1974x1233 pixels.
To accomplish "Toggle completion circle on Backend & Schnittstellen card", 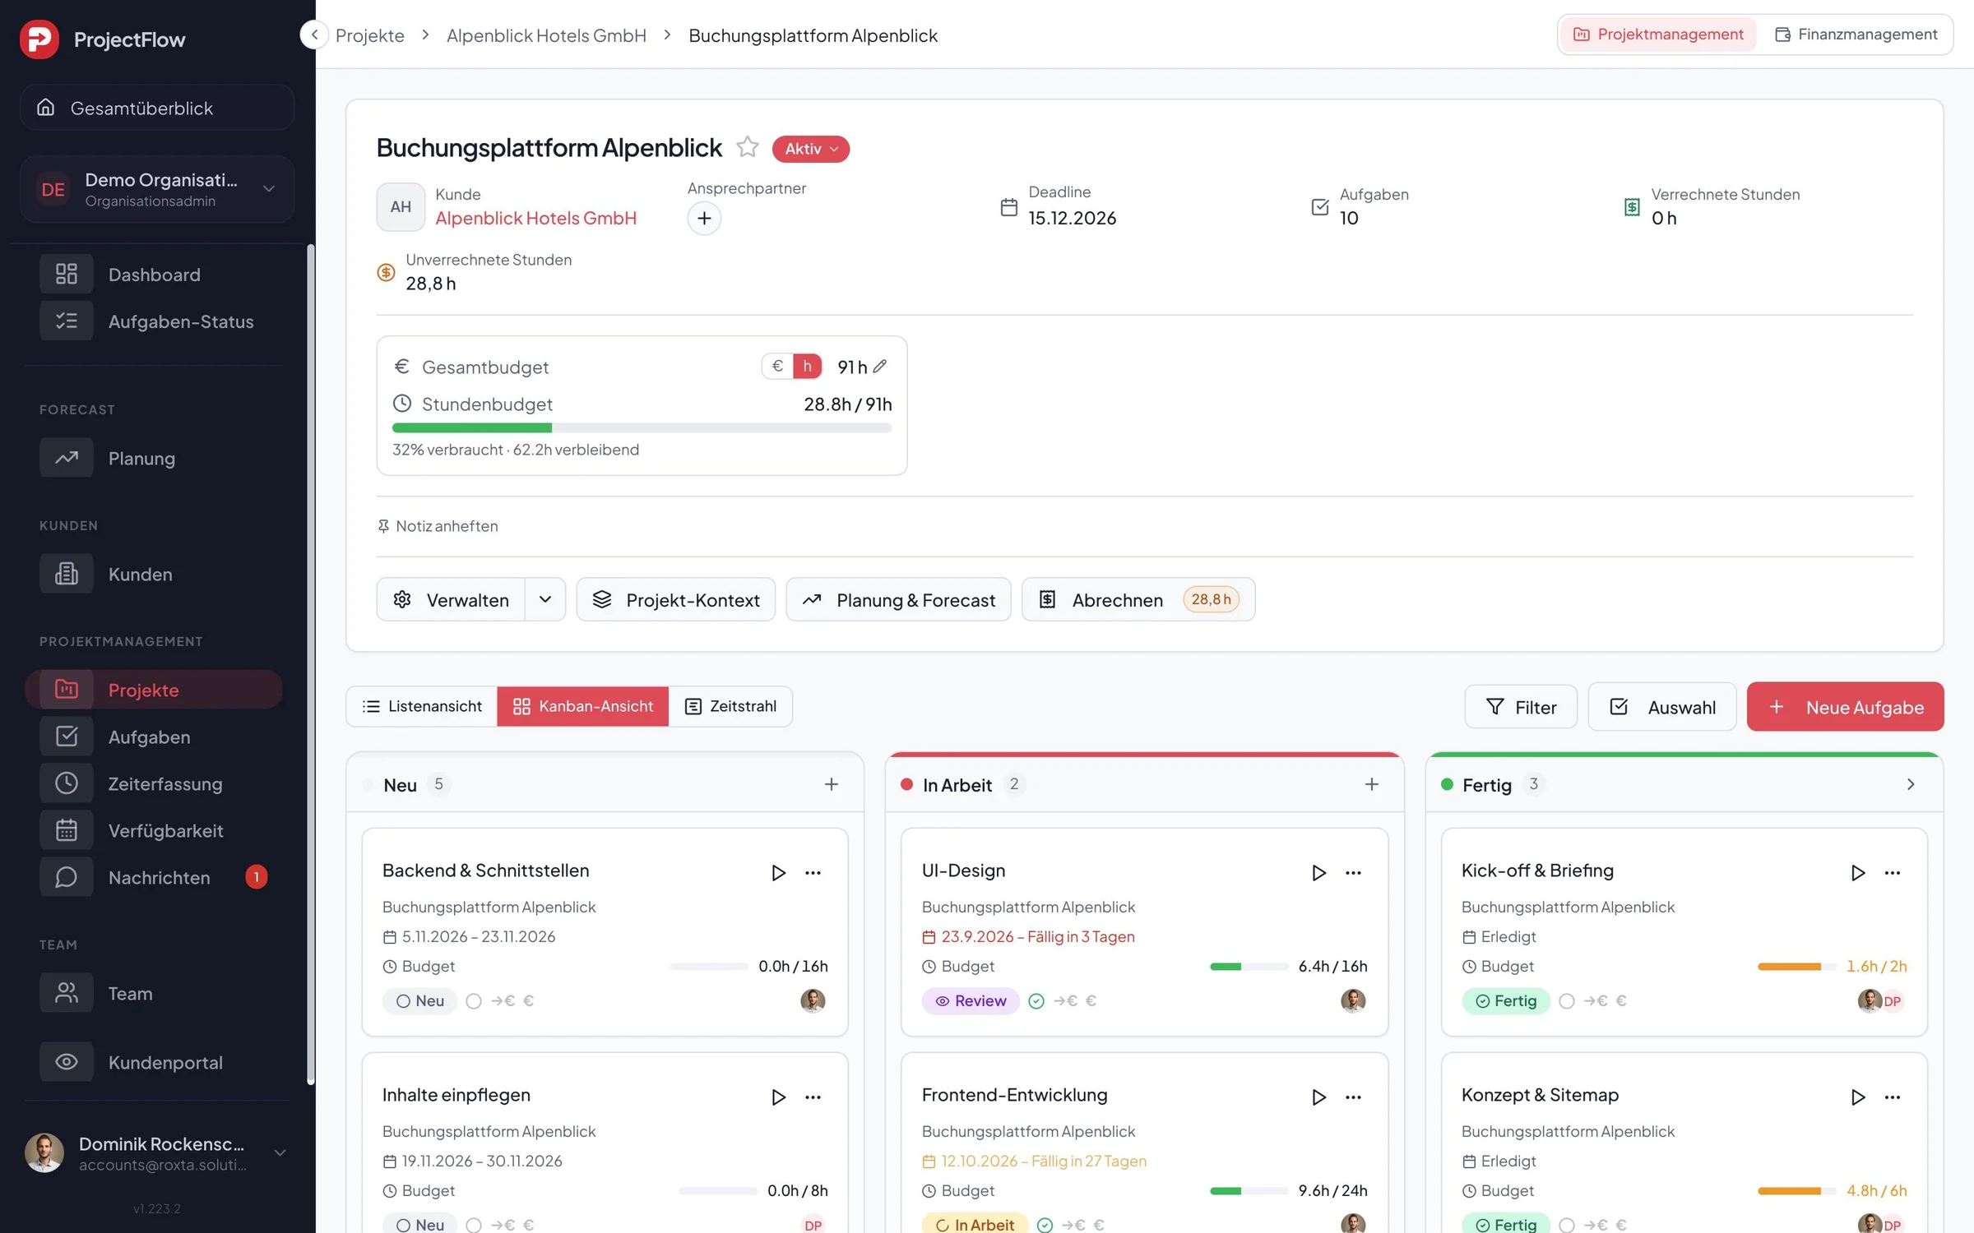I will pos(474,1000).
